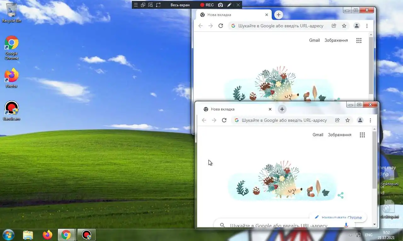Select 'Нова вкладка' tab in back Chrome window
The image size is (403, 241).
pos(233,15)
